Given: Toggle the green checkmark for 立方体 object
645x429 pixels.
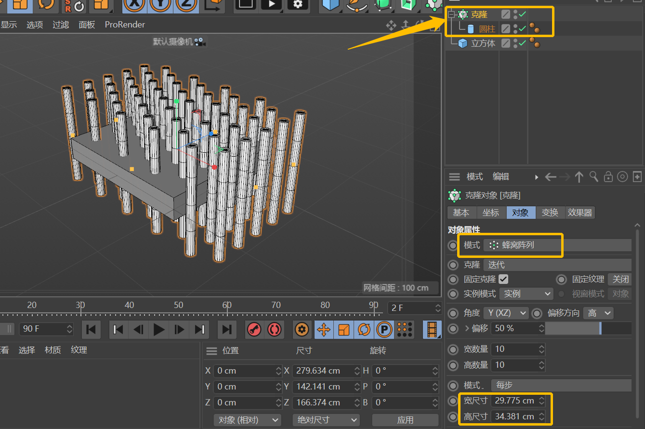Looking at the screenshot, I should point(522,43).
